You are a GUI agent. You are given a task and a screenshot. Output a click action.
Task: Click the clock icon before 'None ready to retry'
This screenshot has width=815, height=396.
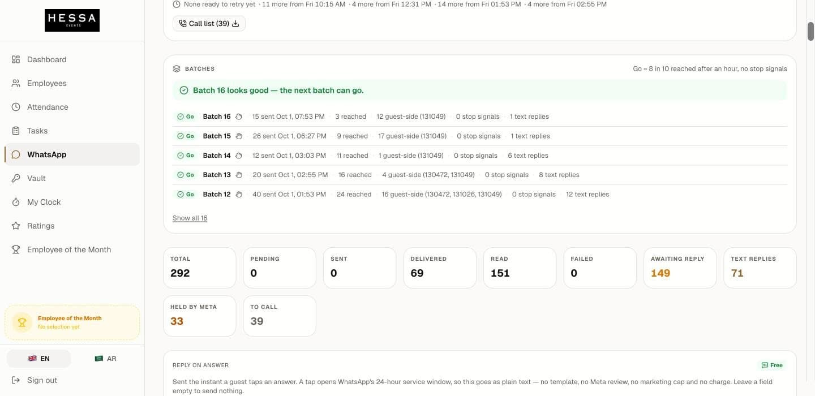click(177, 4)
